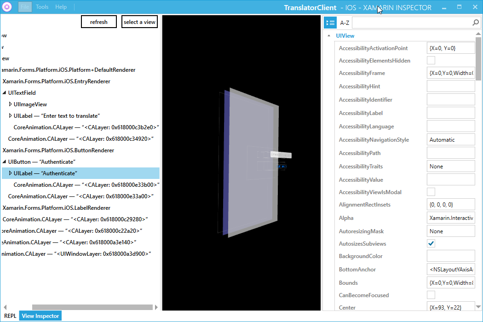483x322 pixels.
Task: Click the AccessibilityLabel value field
Action: click(451, 113)
